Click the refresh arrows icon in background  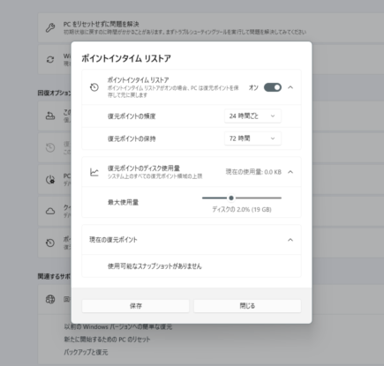pyautogui.click(x=50, y=60)
